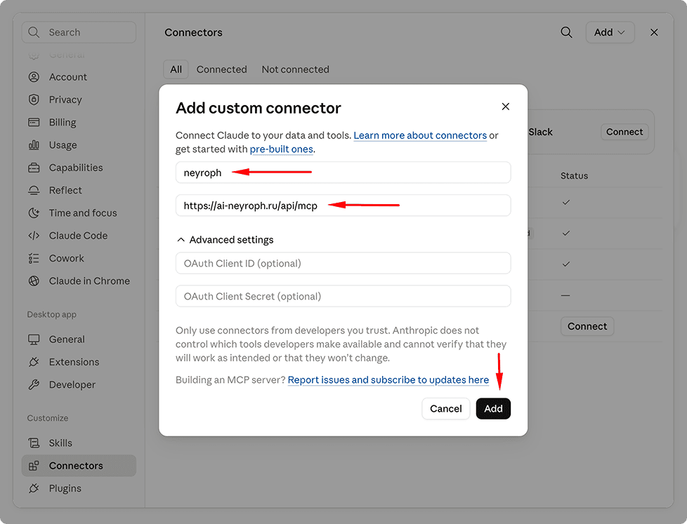Open the Skills page under Customize
Screen dimensions: 687x524
79,443
